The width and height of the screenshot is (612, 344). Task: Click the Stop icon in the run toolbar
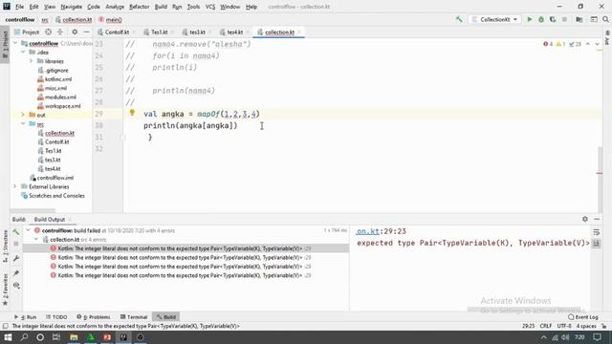click(x=564, y=19)
